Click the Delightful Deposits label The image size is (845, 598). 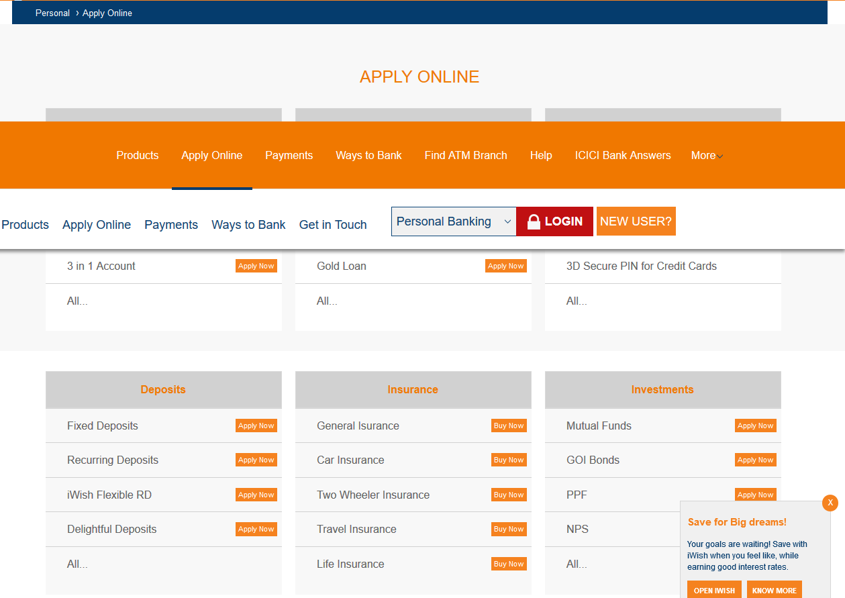pyautogui.click(x=111, y=529)
